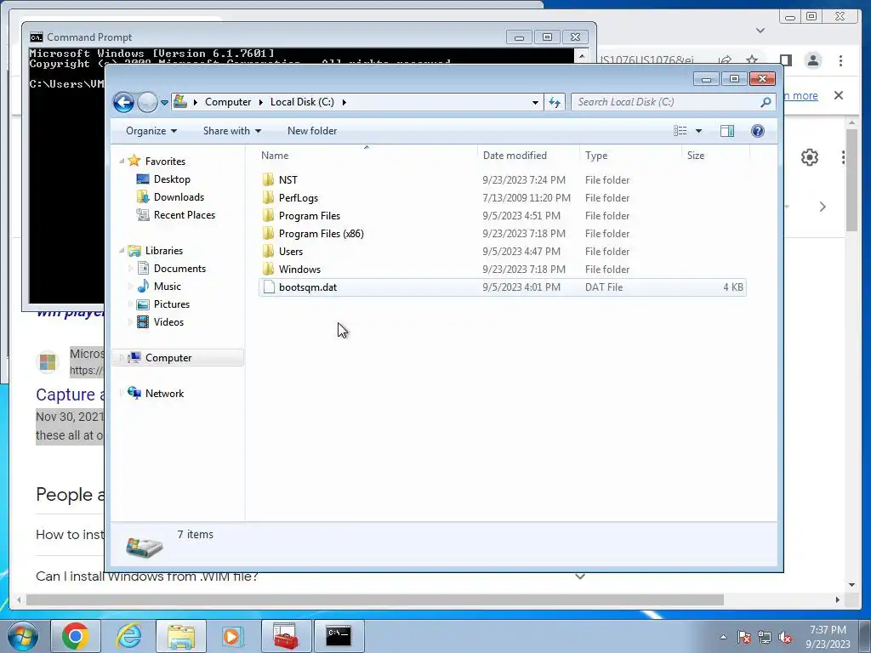Image resolution: width=871 pixels, height=653 pixels.
Task: Select Network in navigation pane
Action: pyautogui.click(x=164, y=393)
